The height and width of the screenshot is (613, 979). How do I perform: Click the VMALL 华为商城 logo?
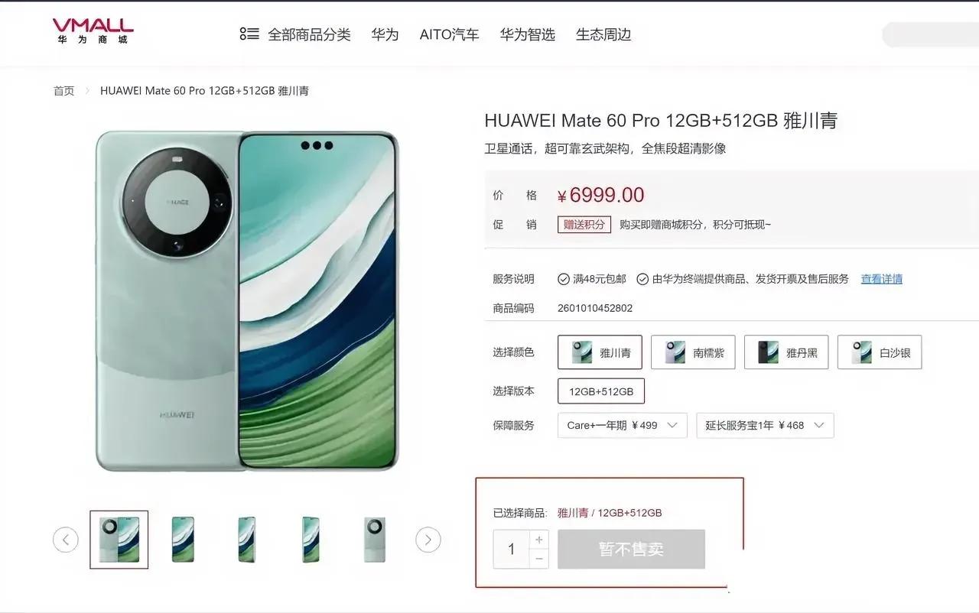tap(93, 31)
